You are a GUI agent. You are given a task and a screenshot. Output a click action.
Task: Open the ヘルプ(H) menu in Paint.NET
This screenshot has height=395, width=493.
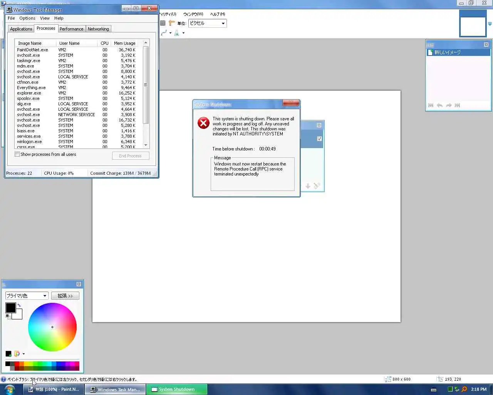[x=218, y=14]
